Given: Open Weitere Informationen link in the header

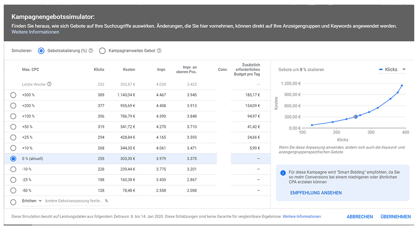Looking at the screenshot, I should click(35, 32).
